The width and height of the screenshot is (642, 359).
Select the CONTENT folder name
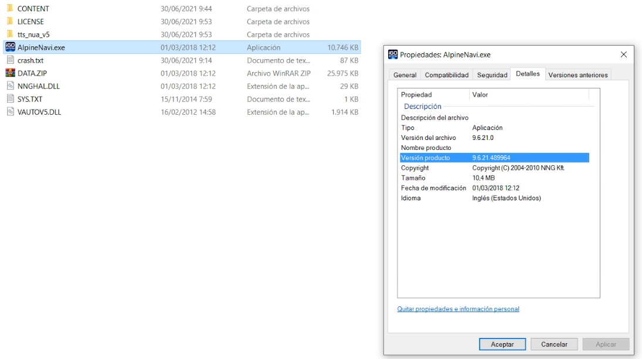[x=33, y=9]
